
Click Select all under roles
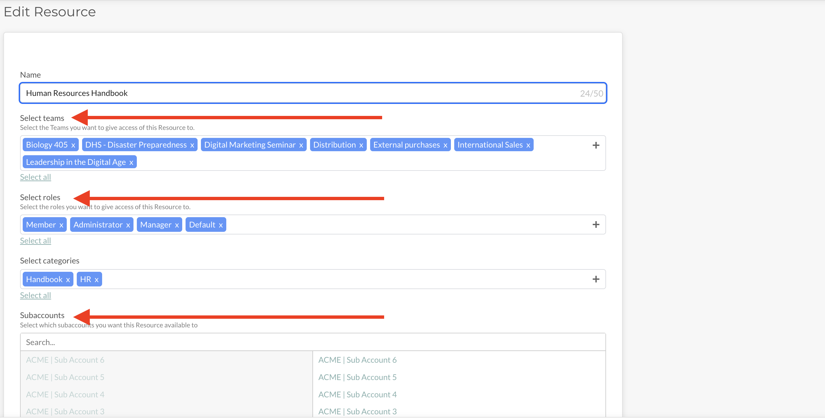point(35,241)
